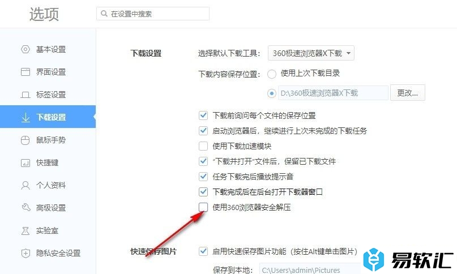Click the search magnifier icon in settings
Screen dimensions: 457x274
(104, 14)
